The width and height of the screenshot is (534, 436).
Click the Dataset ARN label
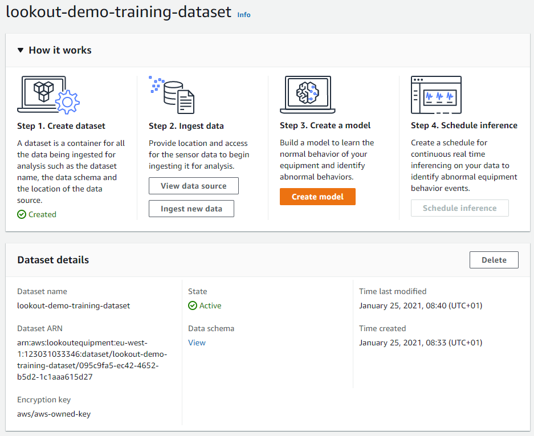tap(40, 328)
